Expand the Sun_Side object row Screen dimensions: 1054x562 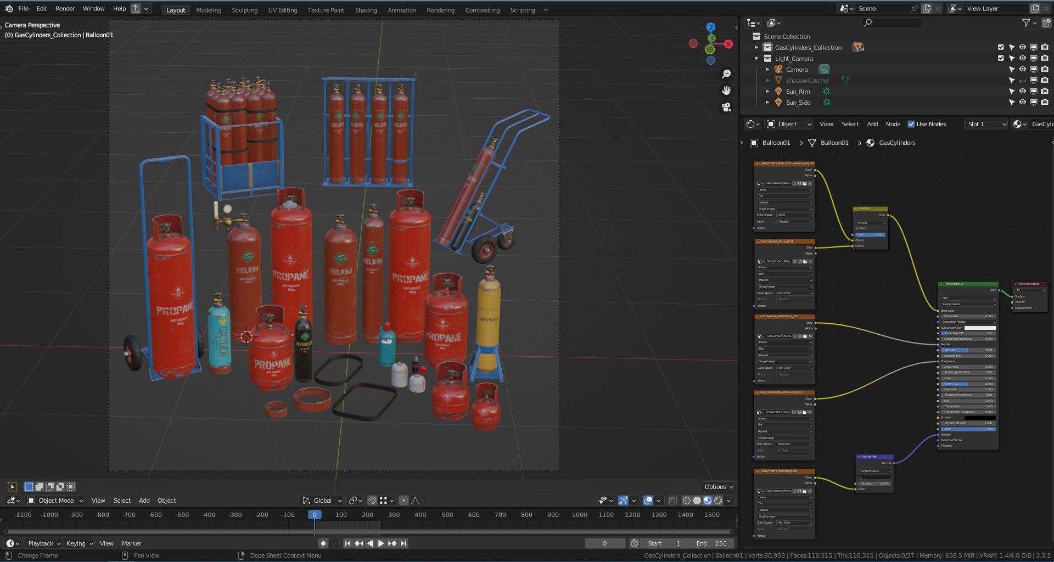[767, 103]
